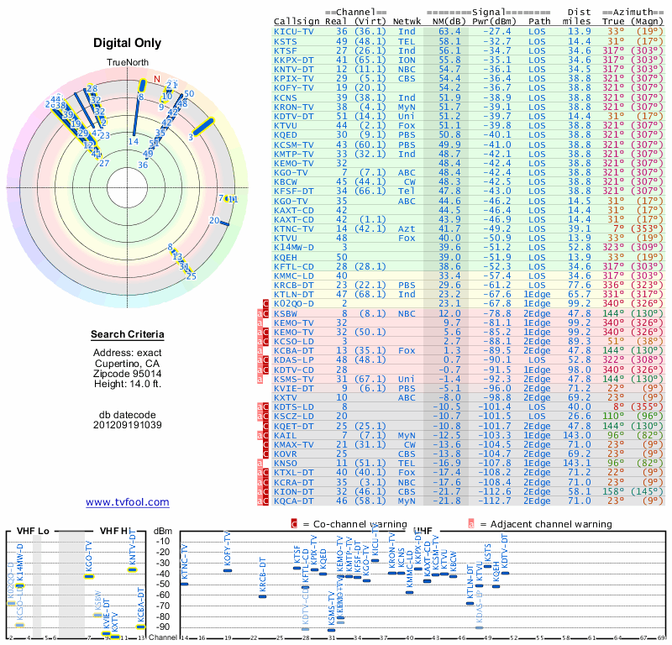The width and height of the screenshot is (672, 645).
Task: Click adjacent channel warning icon beside KSMS-TV
Action: 260,380
